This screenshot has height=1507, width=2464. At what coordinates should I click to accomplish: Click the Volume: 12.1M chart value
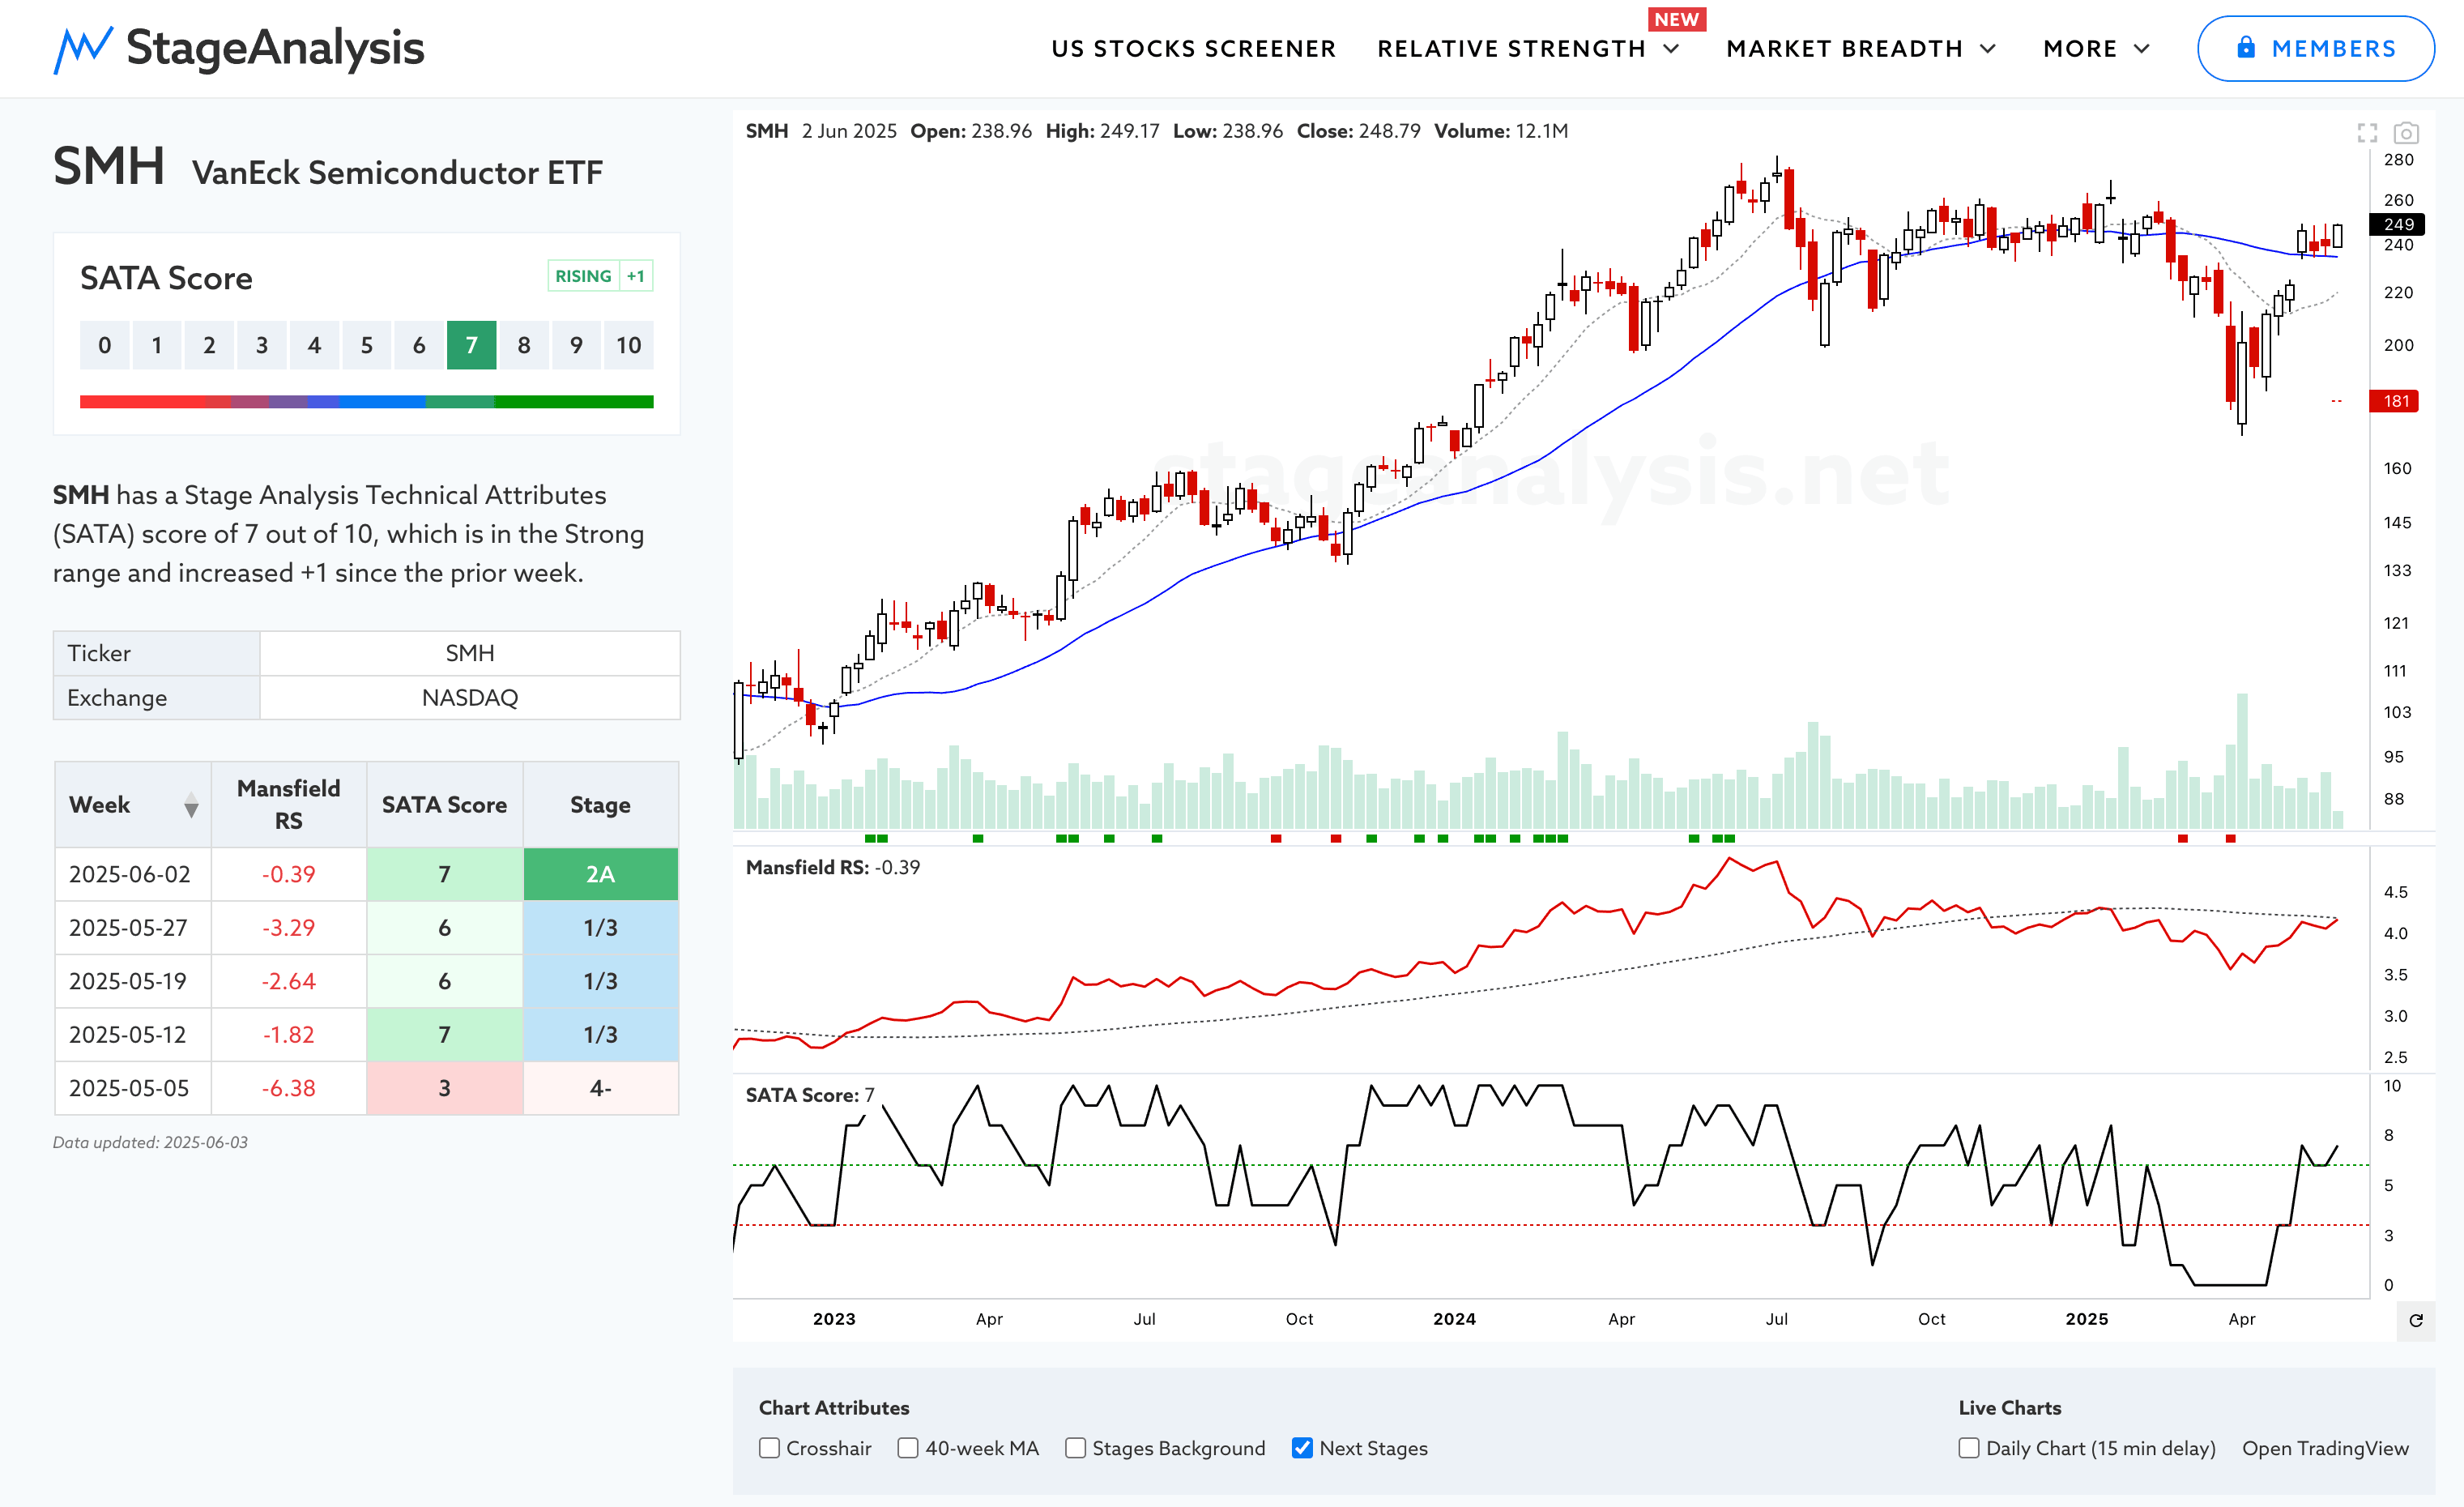(x=1501, y=132)
